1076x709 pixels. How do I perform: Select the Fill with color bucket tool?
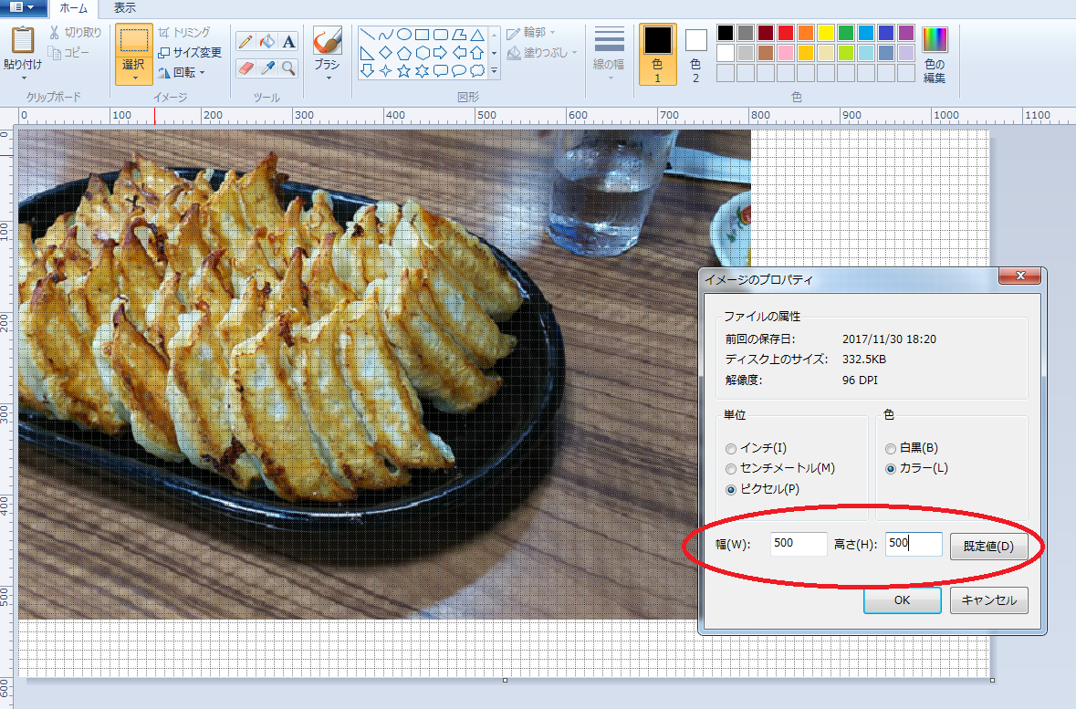pos(266,42)
